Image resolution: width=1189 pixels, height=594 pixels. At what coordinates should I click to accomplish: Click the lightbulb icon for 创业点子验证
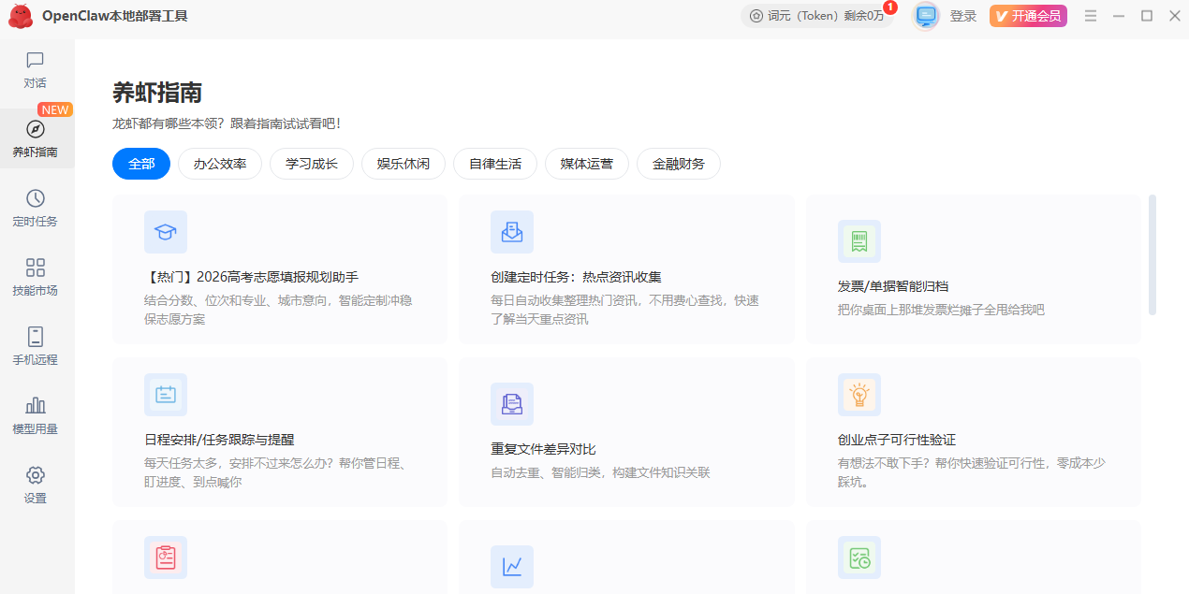coord(859,395)
